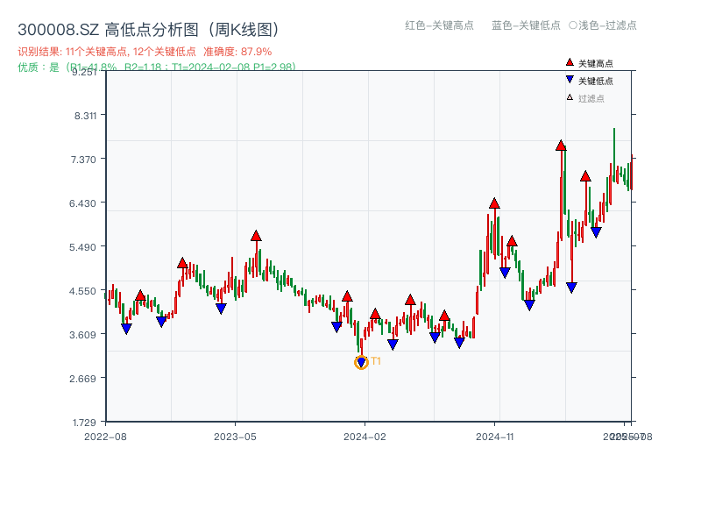Screen dimensions: 701x526
Task: Click the red 识别结果 summary line
Action: tap(145, 52)
